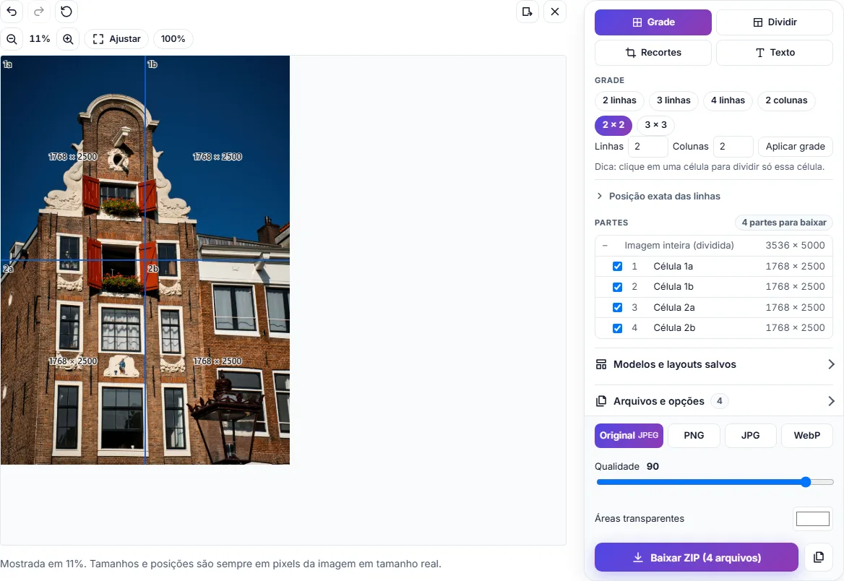
Task: Click the Aplicar grade button
Action: 795,147
